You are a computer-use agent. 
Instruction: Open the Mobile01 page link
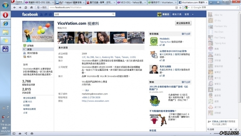(x=165, y=39)
